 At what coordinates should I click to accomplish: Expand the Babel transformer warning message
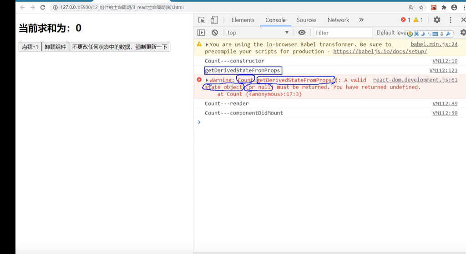click(x=207, y=45)
